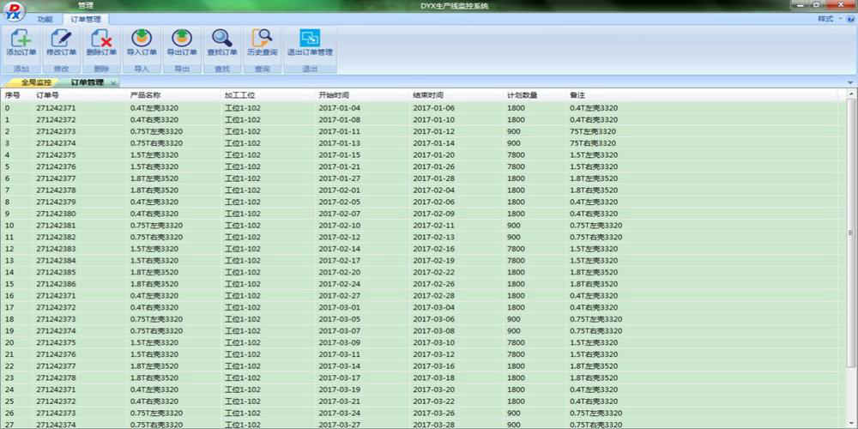
Task: Select the 订单管理 ribbon tab
Action: pyautogui.click(x=86, y=19)
